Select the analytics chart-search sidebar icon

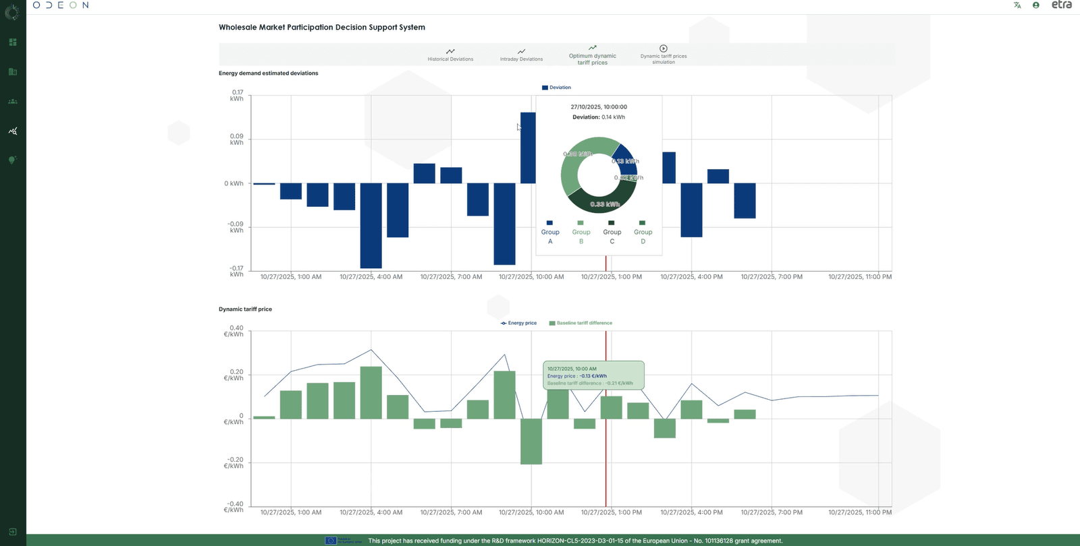[12, 131]
